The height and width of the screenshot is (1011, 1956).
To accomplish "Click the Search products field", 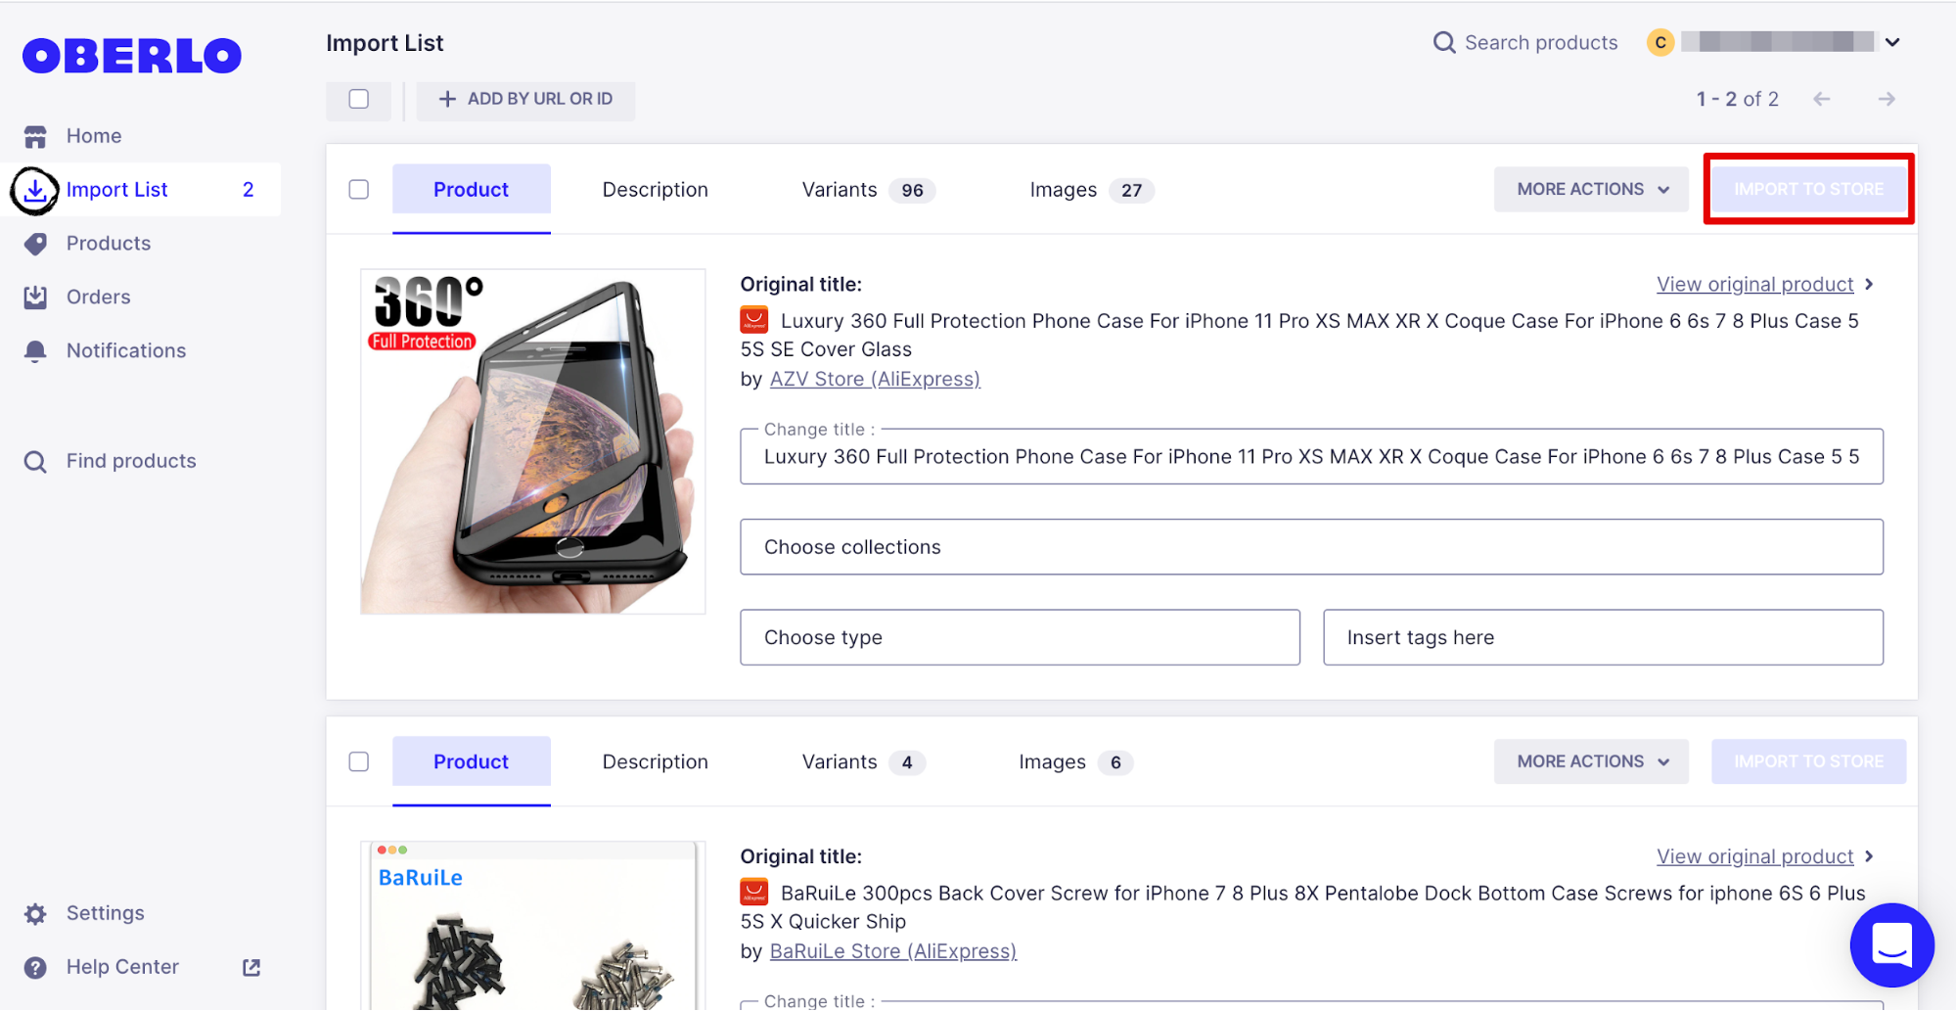I will (x=1541, y=43).
